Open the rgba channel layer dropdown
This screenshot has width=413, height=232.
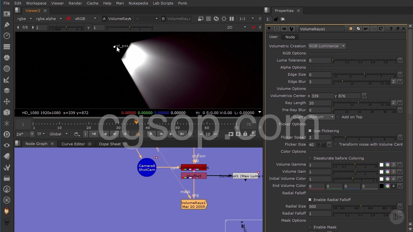25,19
